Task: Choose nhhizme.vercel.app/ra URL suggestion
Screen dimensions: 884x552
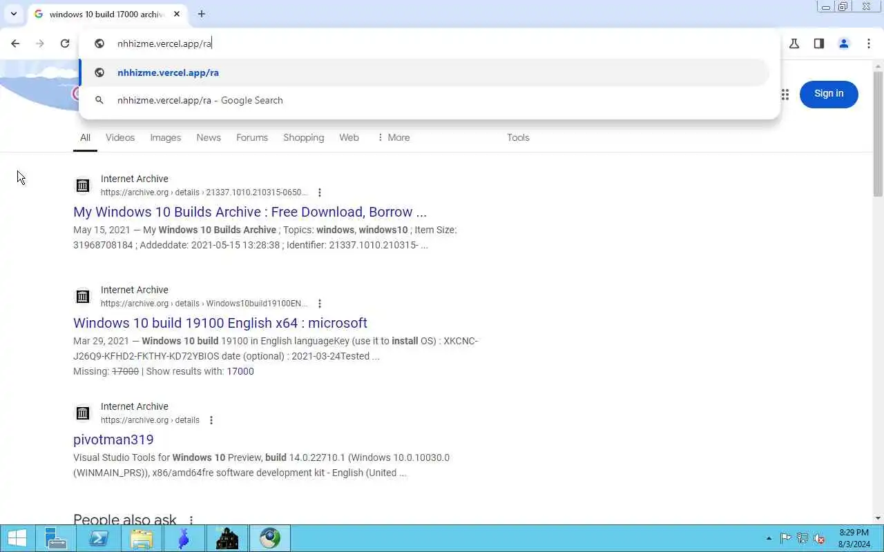Action: pyautogui.click(x=424, y=72)
